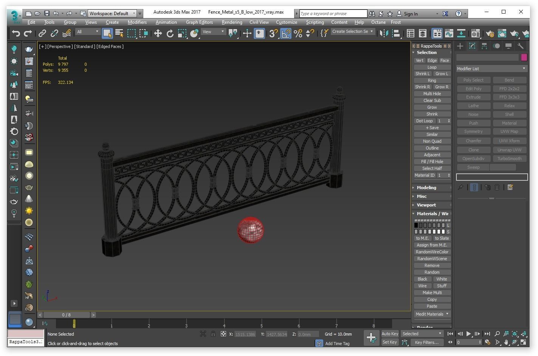Click the Loop button in Selection rollout
The height and width of the screenshot is (356, 538).
pos(432,67)
